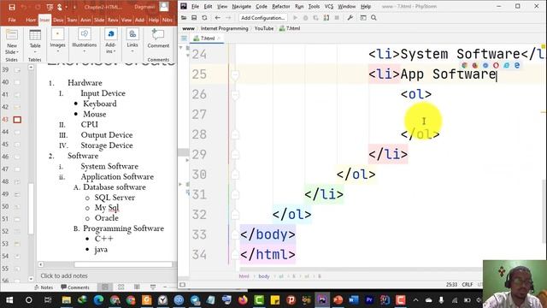The width and height of the screenshot is (547, 308).
Task: Click the 'Click to add notes' field
Action: pos(64,275)
